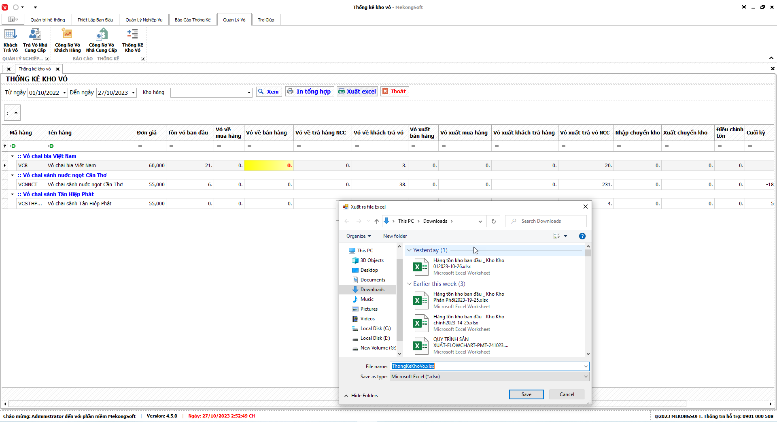Click the File name input field

486,366
